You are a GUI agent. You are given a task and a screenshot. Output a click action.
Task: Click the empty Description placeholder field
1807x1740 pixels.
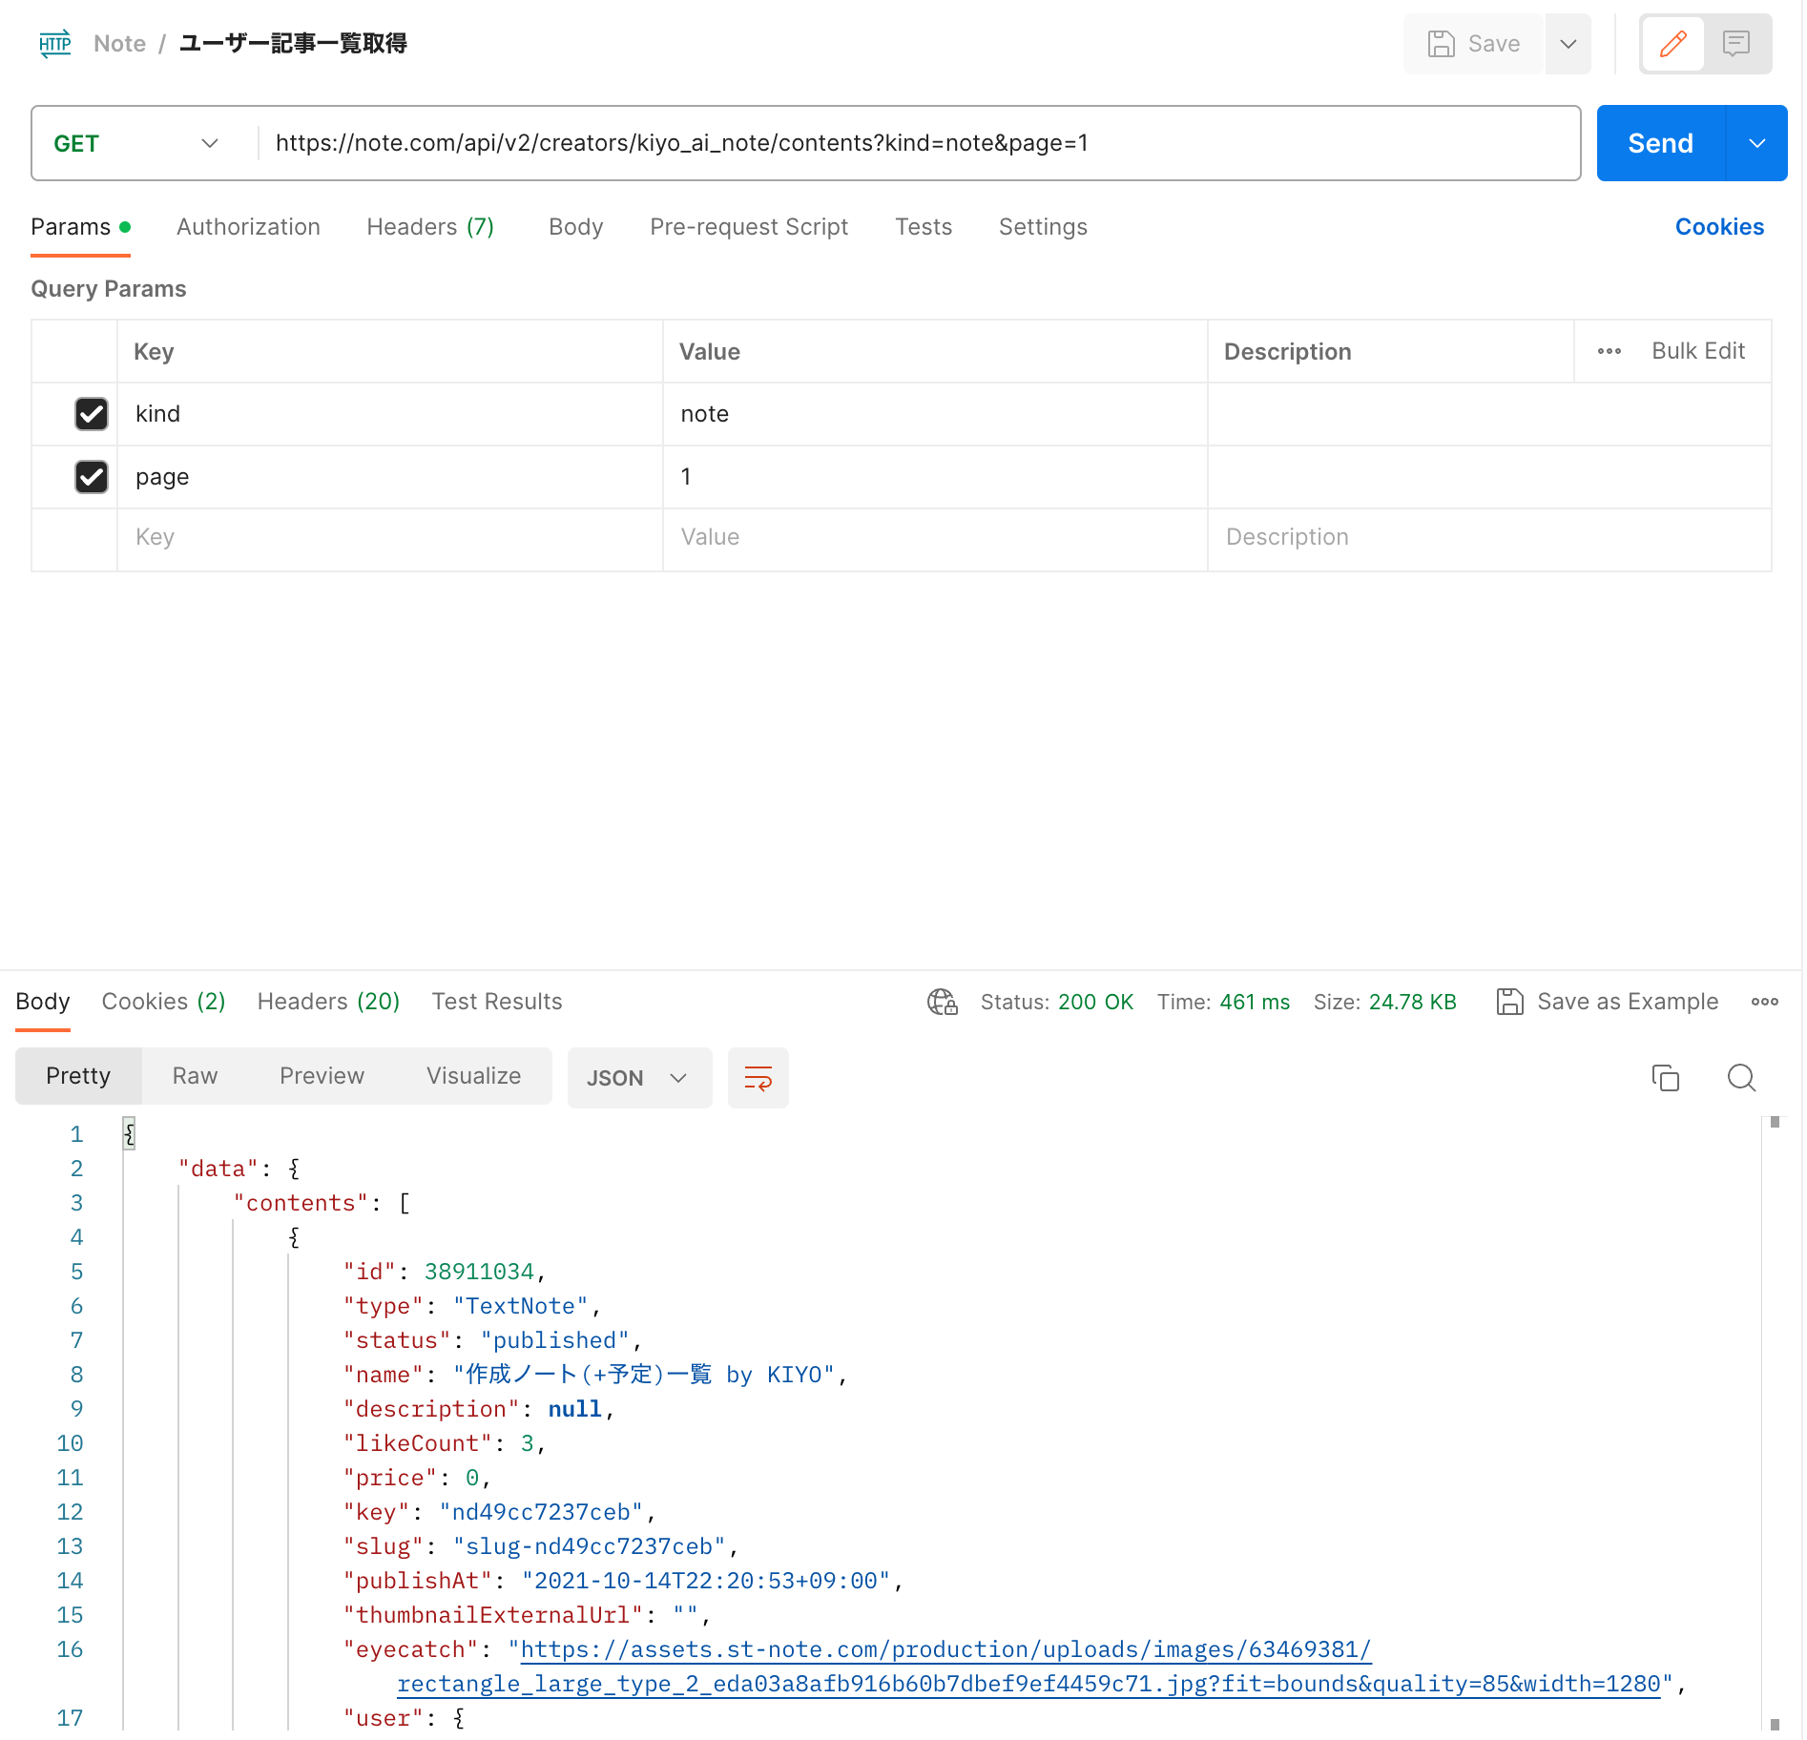tap(1488, 538)
